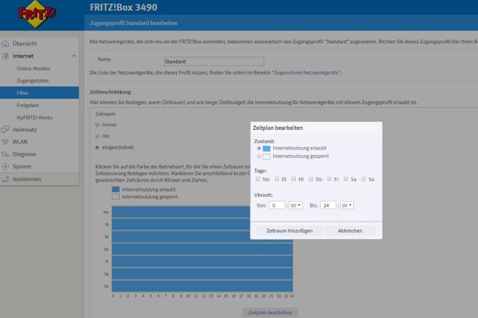
Task: Check the Di day checkbox
Action: coord(277,179)
